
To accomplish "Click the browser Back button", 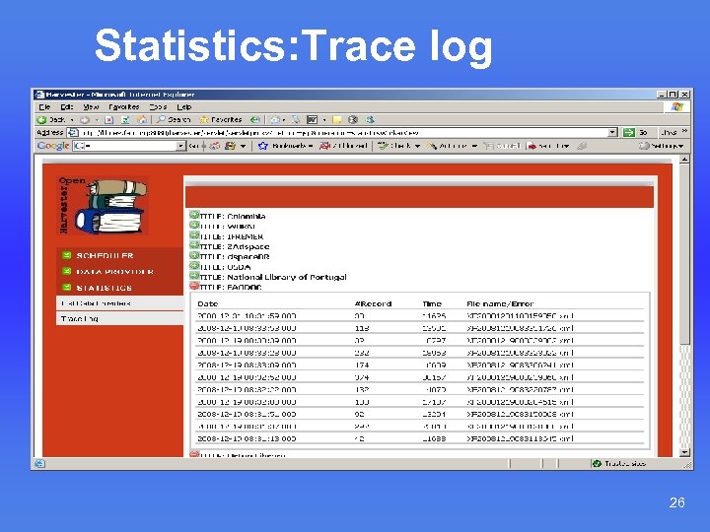I will 51,120.
